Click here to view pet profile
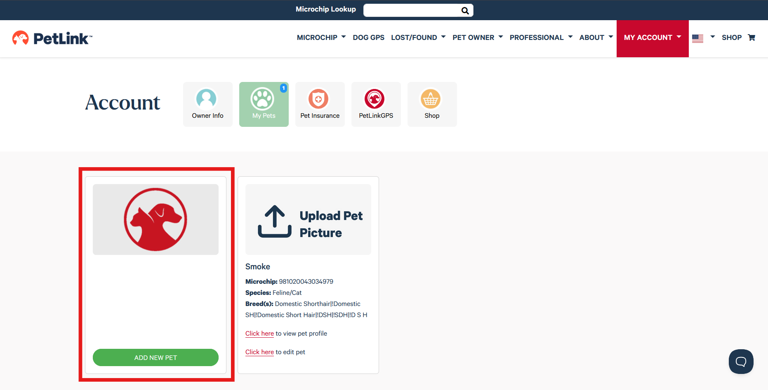This screenshot has height=390, width=768. click(x=259, y=334)
